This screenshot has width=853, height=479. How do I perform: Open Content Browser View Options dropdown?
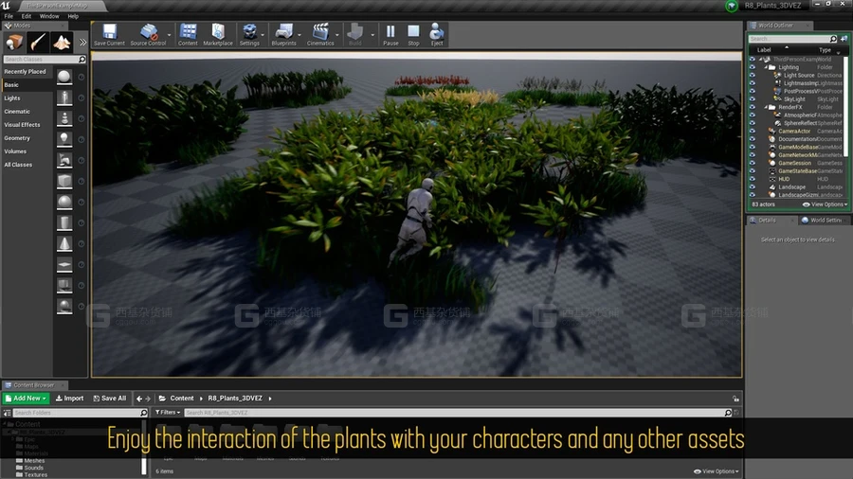pos(717,471)
